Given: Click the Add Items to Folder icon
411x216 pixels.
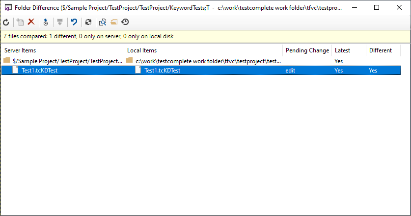Looking at the screenshot, I should point(20,22).
